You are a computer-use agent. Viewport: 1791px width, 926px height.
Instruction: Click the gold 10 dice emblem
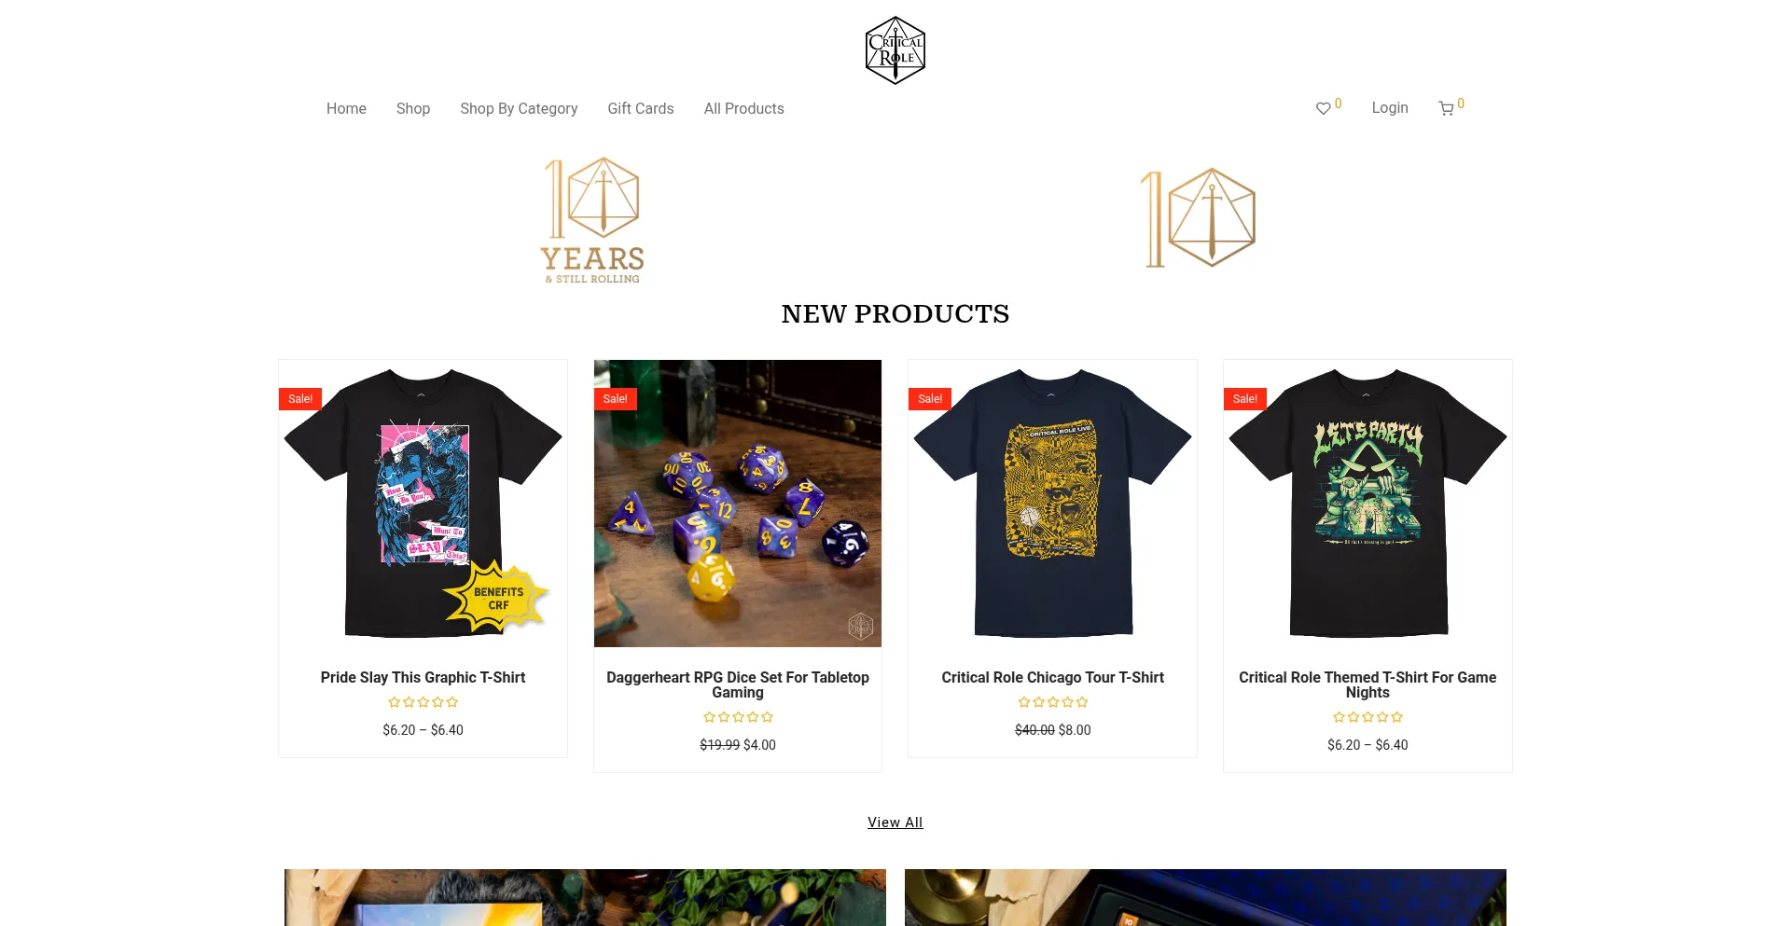coord(1199,218)
